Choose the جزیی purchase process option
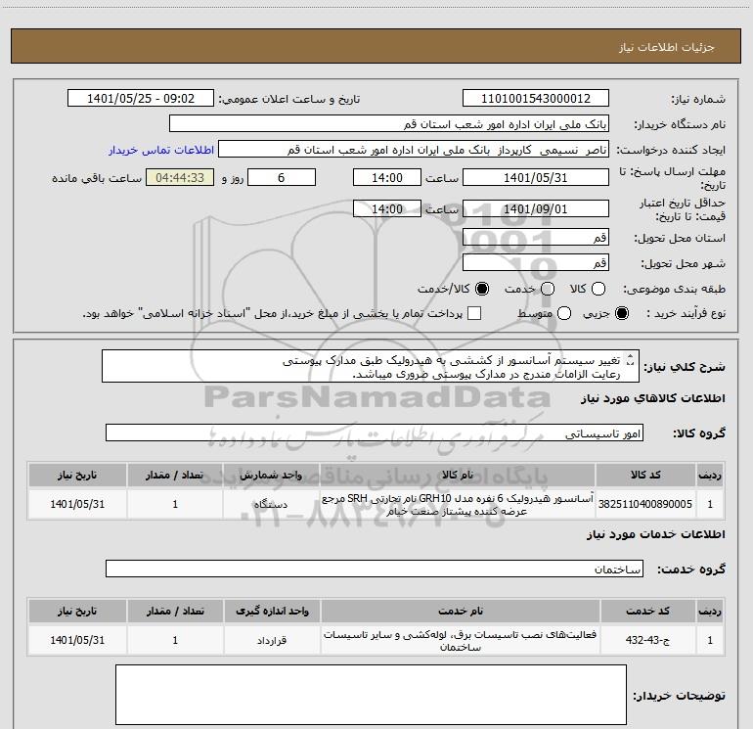753x729 pixels. [622, 313]
